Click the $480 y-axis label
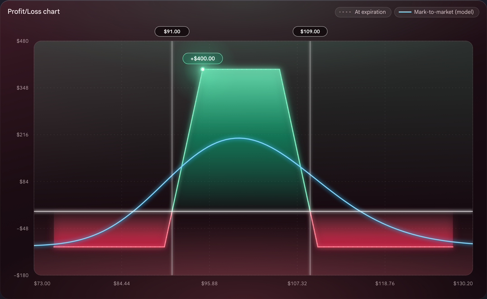This screenshot has width=487, height=299. click(22, 41)
